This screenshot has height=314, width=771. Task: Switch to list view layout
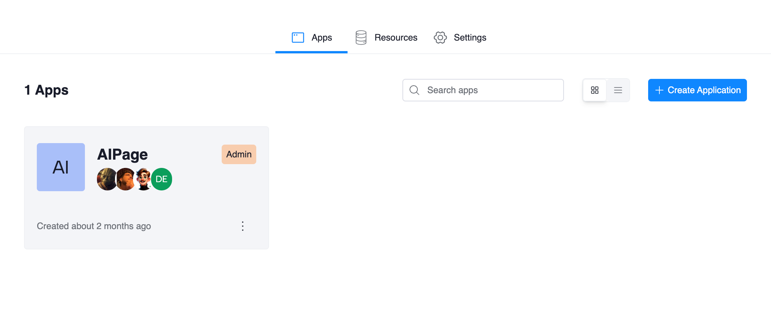coord(618,90)
